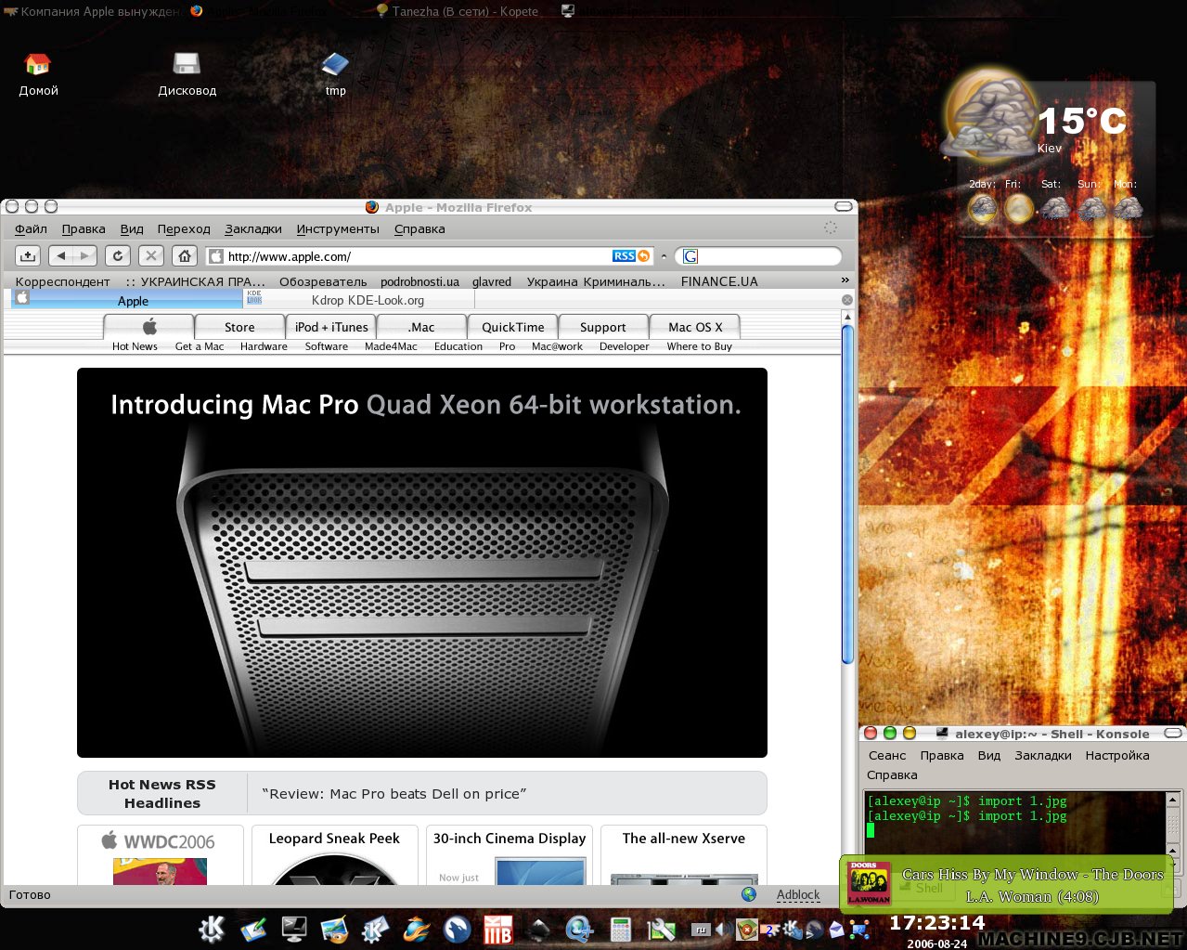Open the Leopard Sneak Peek promo
Screen dimensions: 1187x950
334,854
